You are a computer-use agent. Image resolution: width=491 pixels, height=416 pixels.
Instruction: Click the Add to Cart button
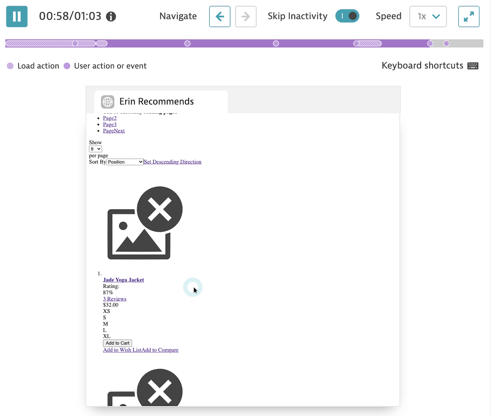117,343
